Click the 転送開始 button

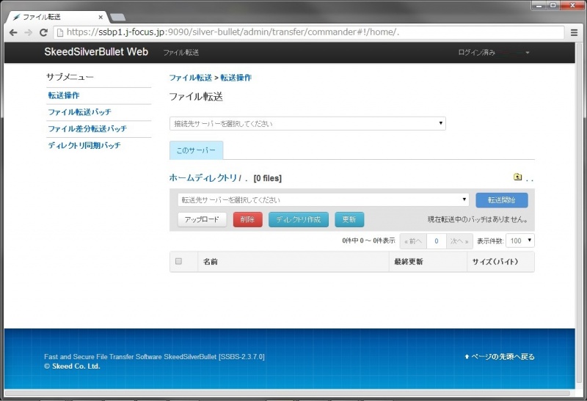tap(501, 200)
